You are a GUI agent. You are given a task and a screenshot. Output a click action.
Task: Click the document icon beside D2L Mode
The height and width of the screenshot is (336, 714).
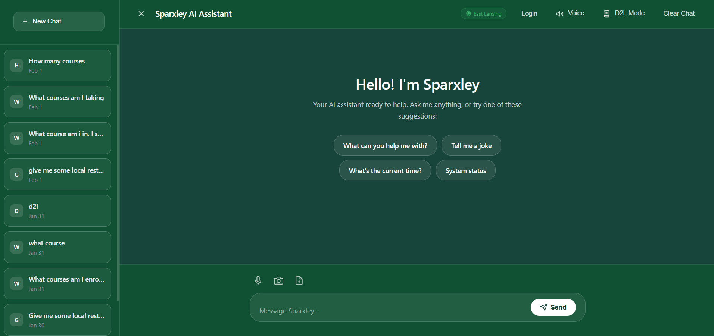[607, 14]
